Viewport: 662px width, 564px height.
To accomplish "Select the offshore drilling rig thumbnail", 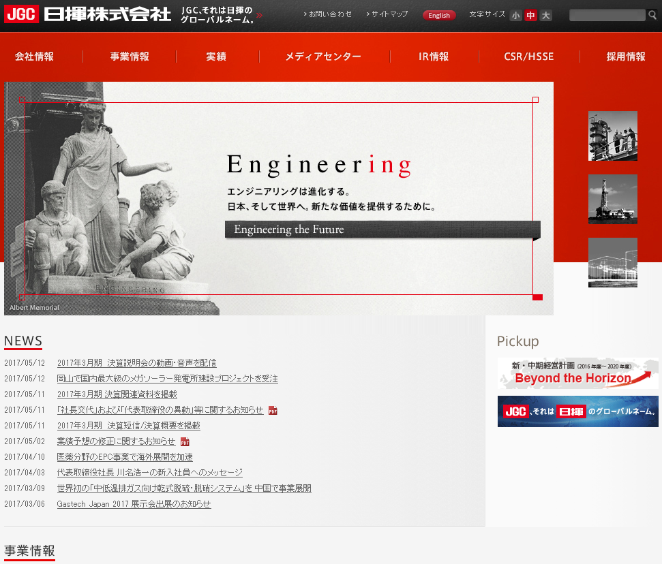I will (613, 199).
